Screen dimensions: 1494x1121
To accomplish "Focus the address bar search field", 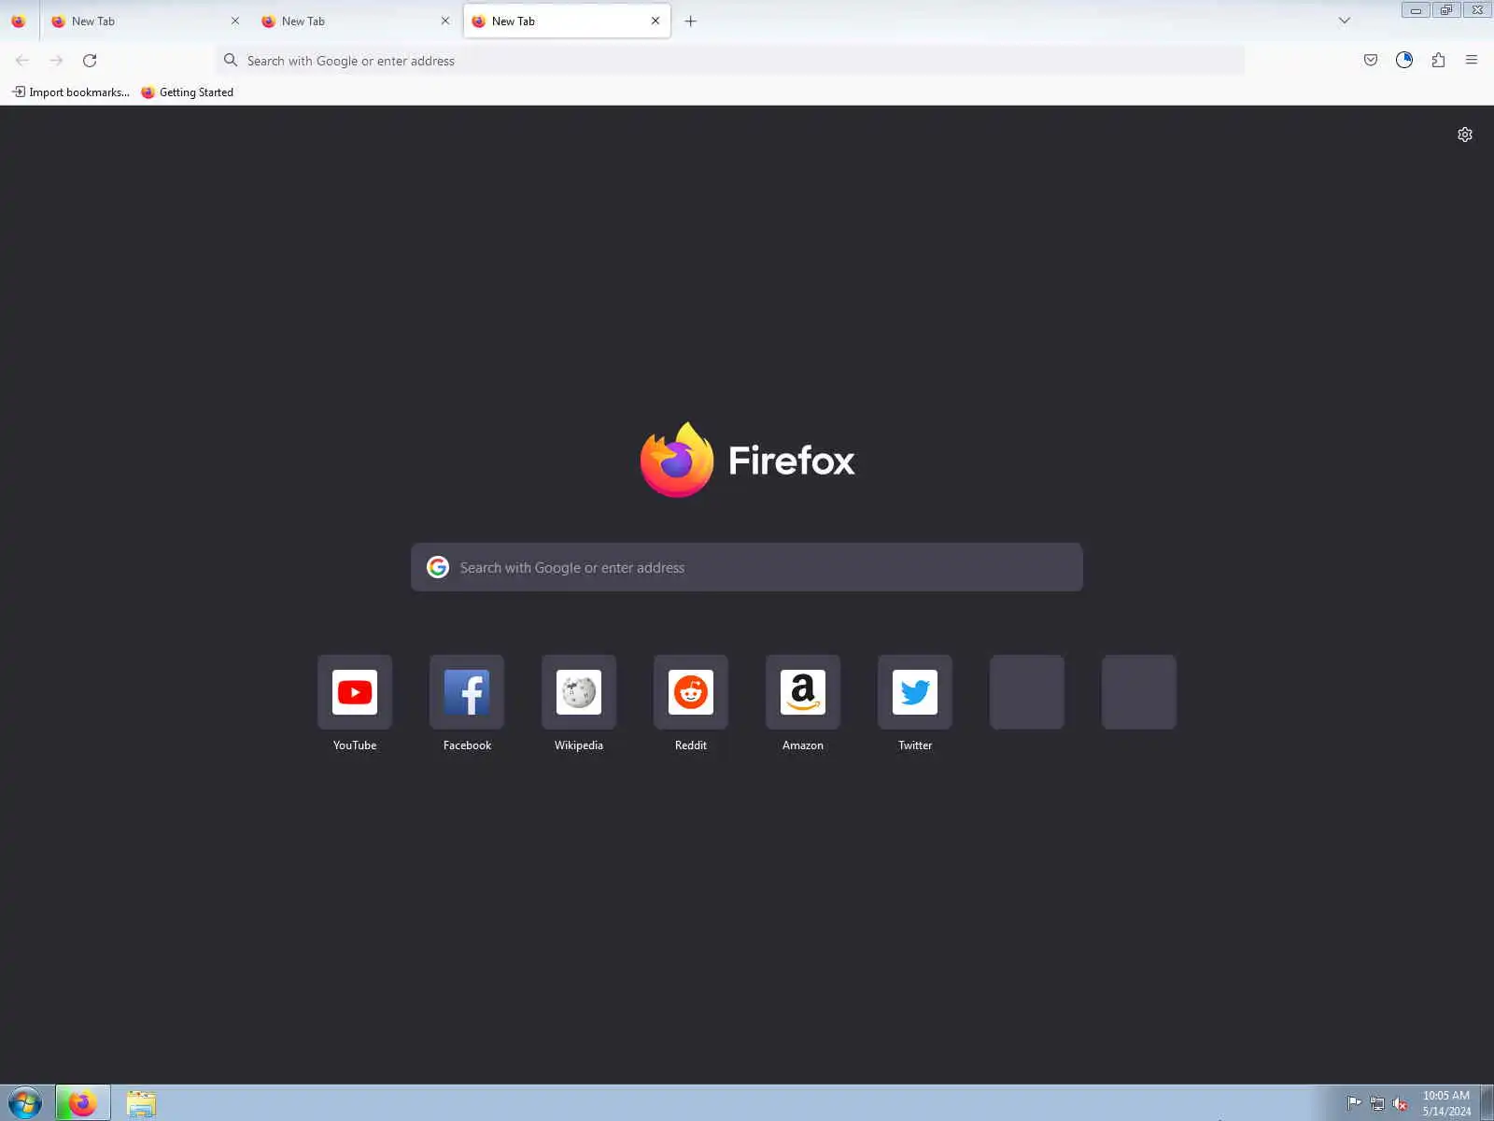I will point(730,61).
